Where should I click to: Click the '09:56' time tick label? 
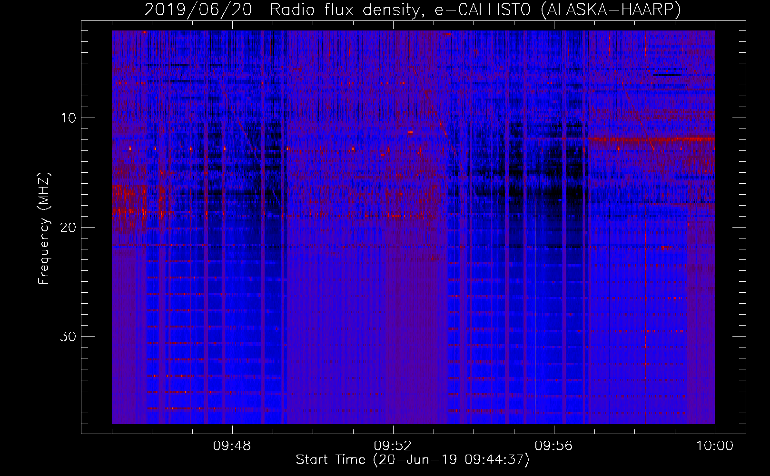tap(553, 446)
